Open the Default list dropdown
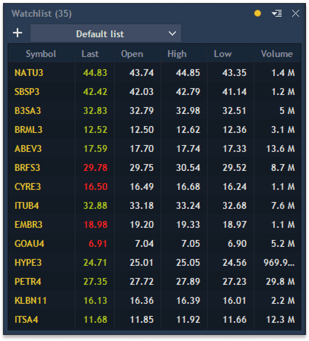This screenshot has height=341, width=309. pyautogui.click(x=106, y=34)
